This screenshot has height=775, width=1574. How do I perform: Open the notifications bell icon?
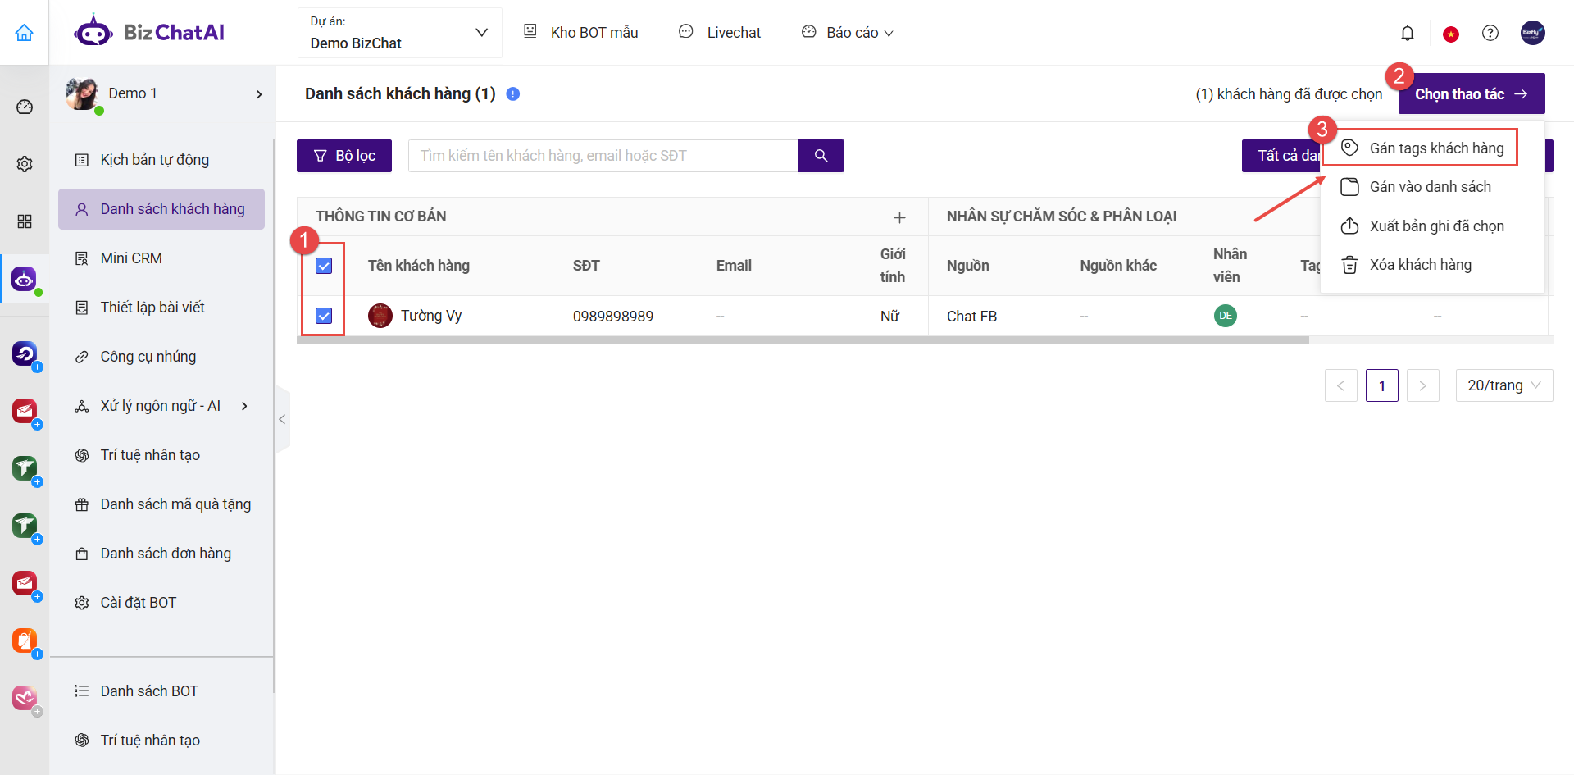point(1407,33)
